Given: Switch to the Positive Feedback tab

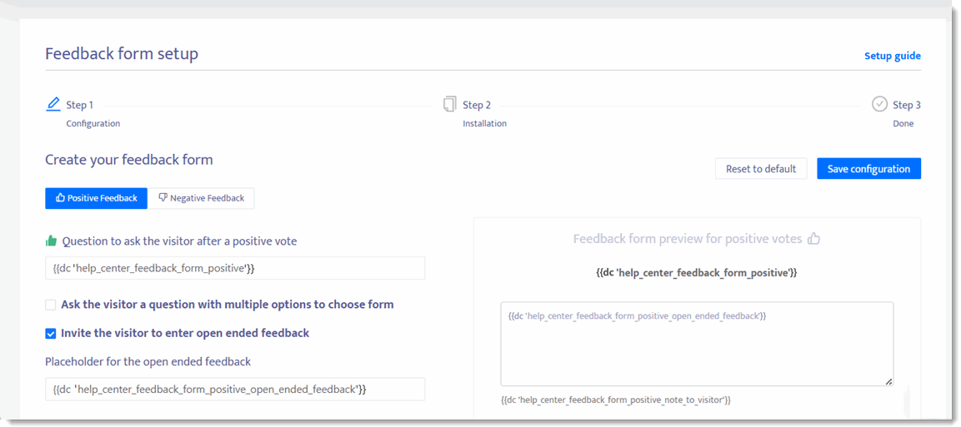Looking at the screenshot, I should coord(96,198).
